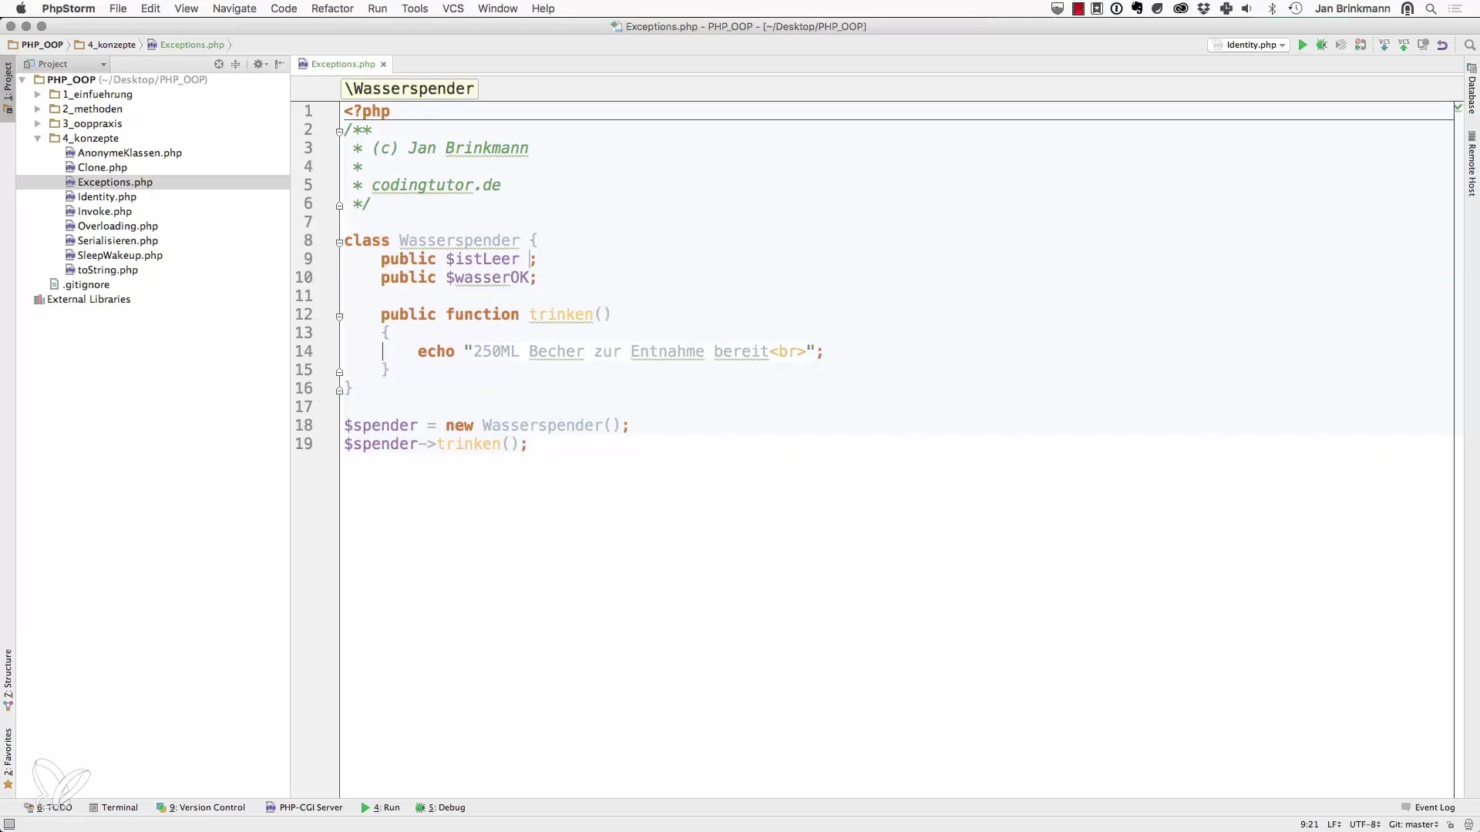This screenshot has width=1480, height=832.
Task: Select Identity.php in project tree
Action: (106, 196)
